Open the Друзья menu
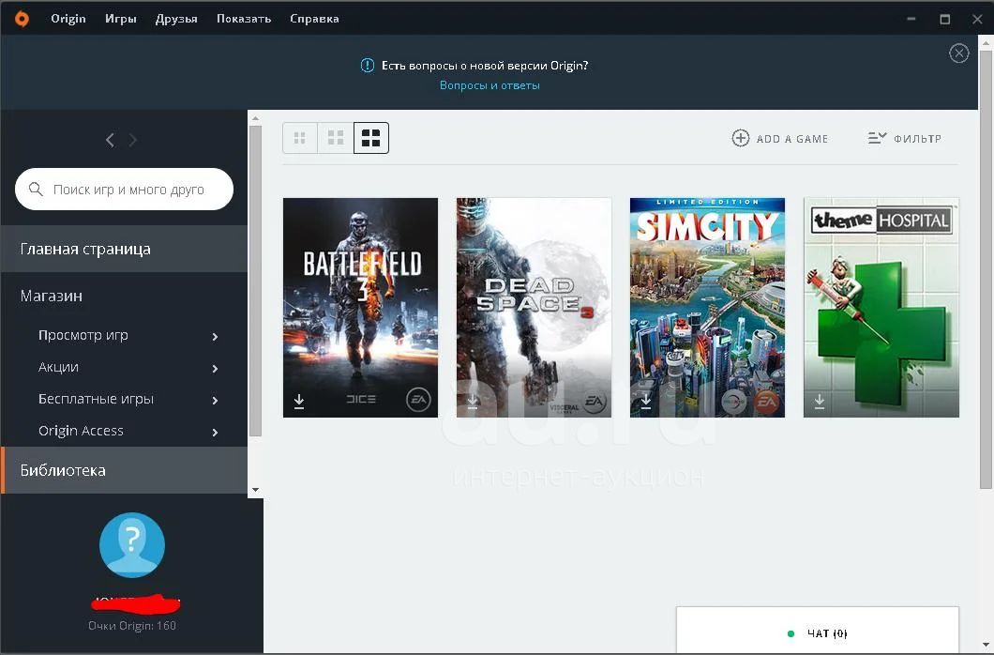Image resolution: width=994 pixels, height=655 pixels. 176,19
